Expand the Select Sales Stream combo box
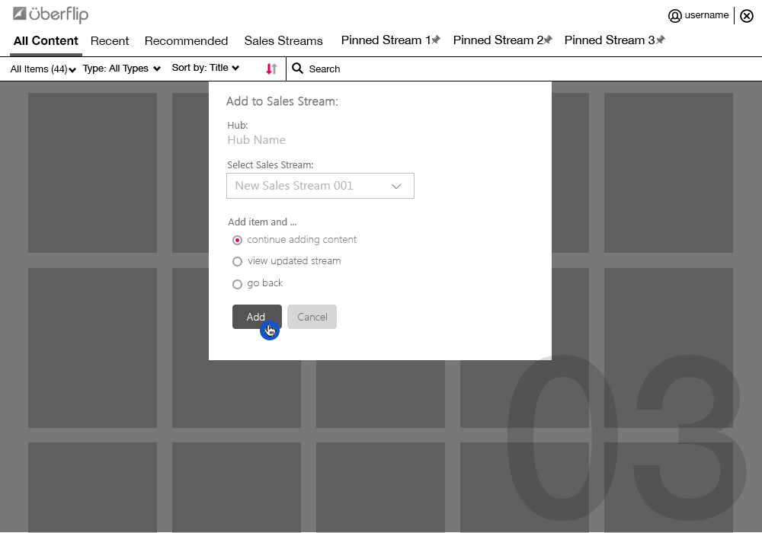Screen dimensions: 762x533 pos(320,186)
